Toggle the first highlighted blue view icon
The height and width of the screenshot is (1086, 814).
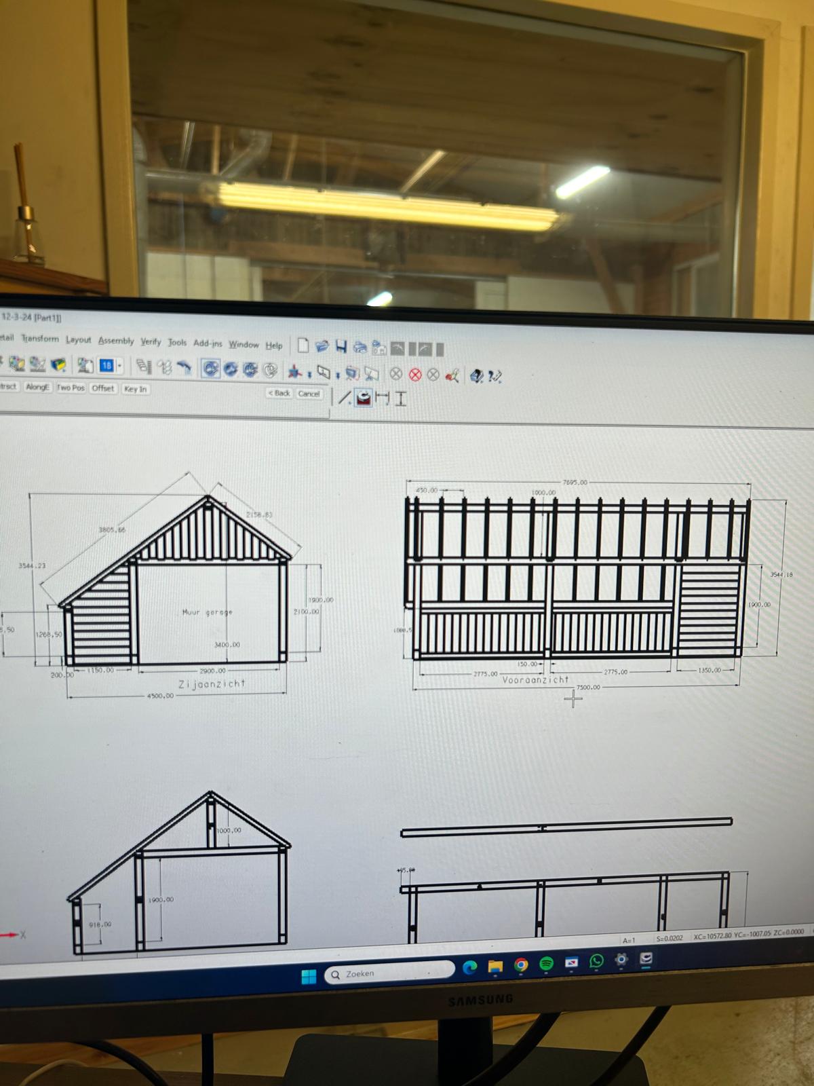211,369
